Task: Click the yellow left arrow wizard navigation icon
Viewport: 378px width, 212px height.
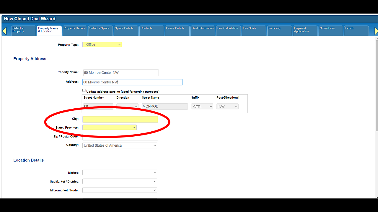Action: tap(4, 31)
